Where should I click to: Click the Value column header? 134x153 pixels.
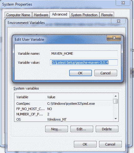[x=79, y=97]
